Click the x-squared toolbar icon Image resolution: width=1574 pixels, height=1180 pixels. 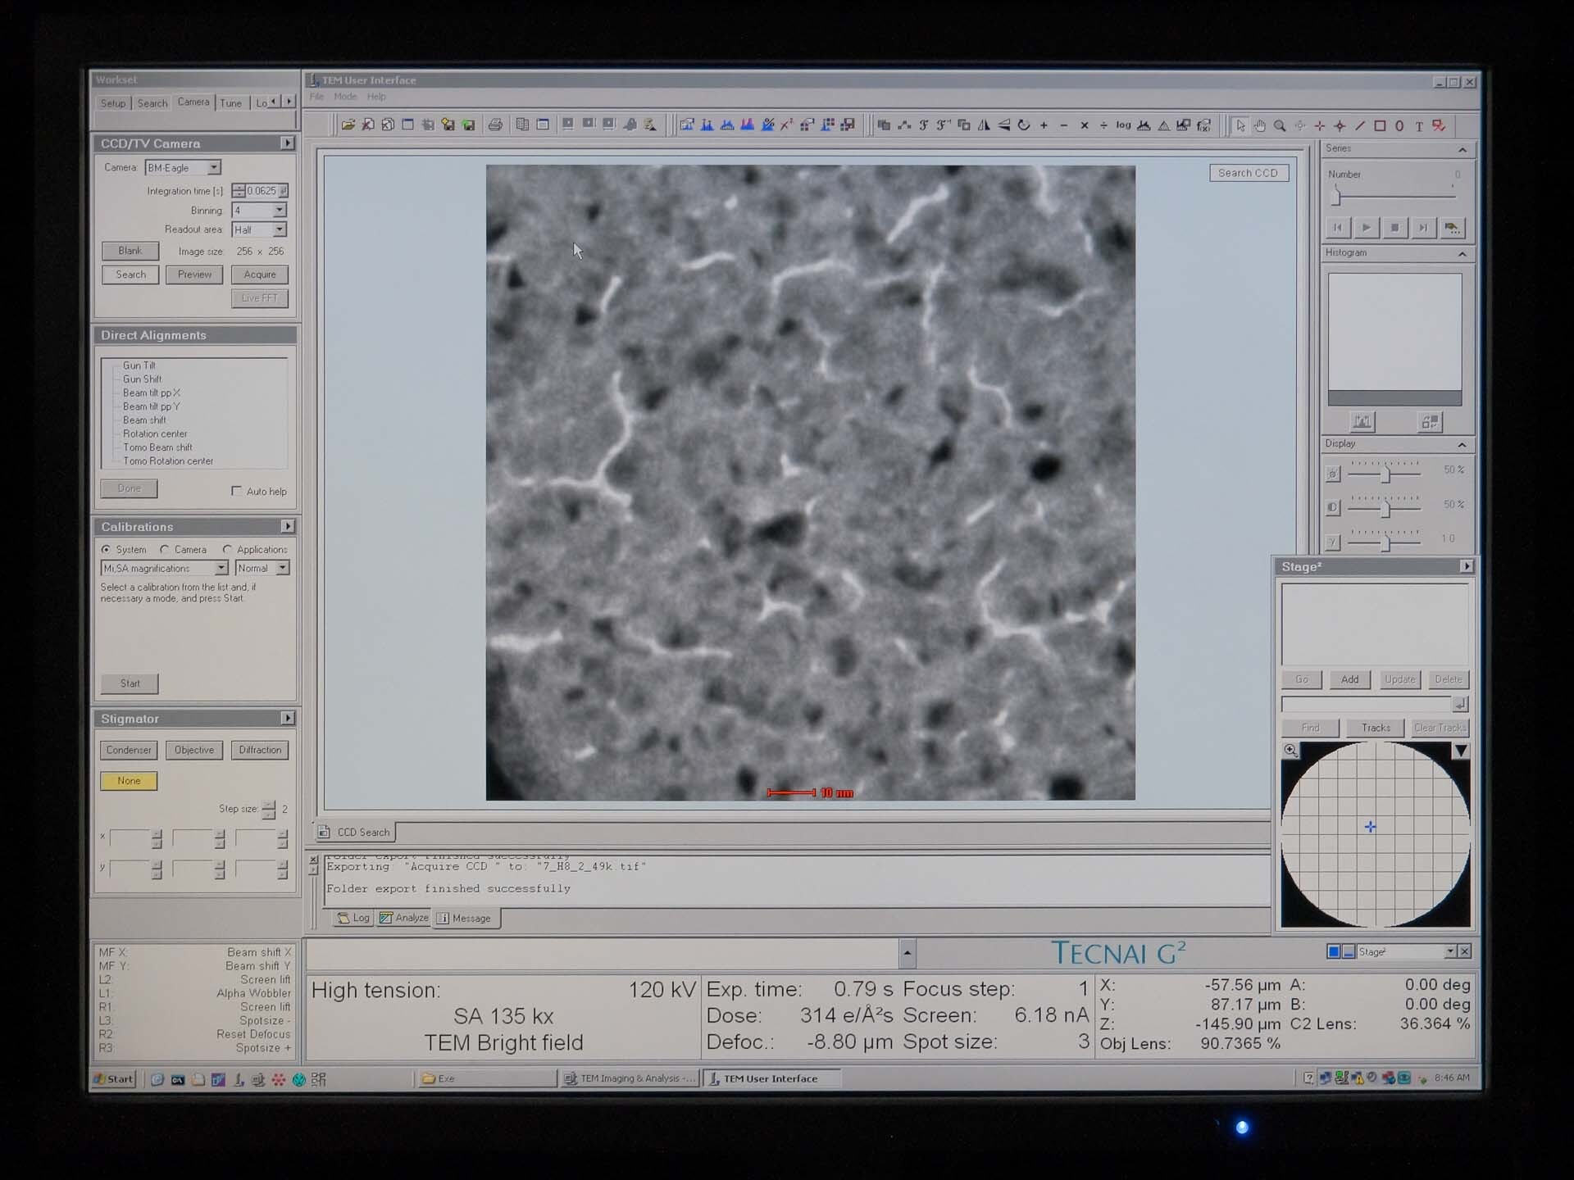(x=787, y=125)
